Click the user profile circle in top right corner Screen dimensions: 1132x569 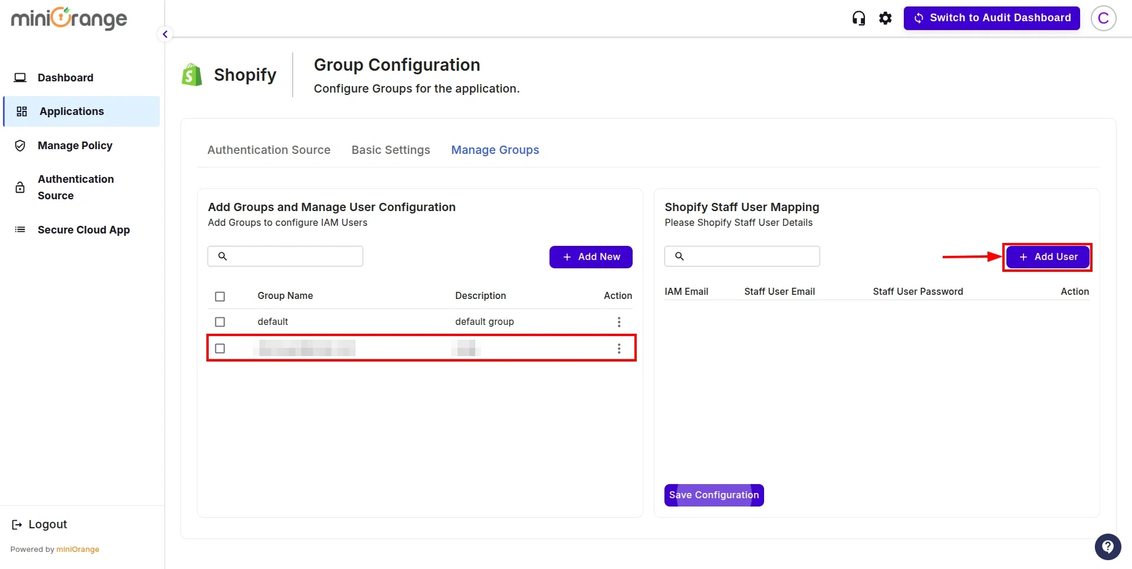pyautogui.click(x=1103, y=18)
